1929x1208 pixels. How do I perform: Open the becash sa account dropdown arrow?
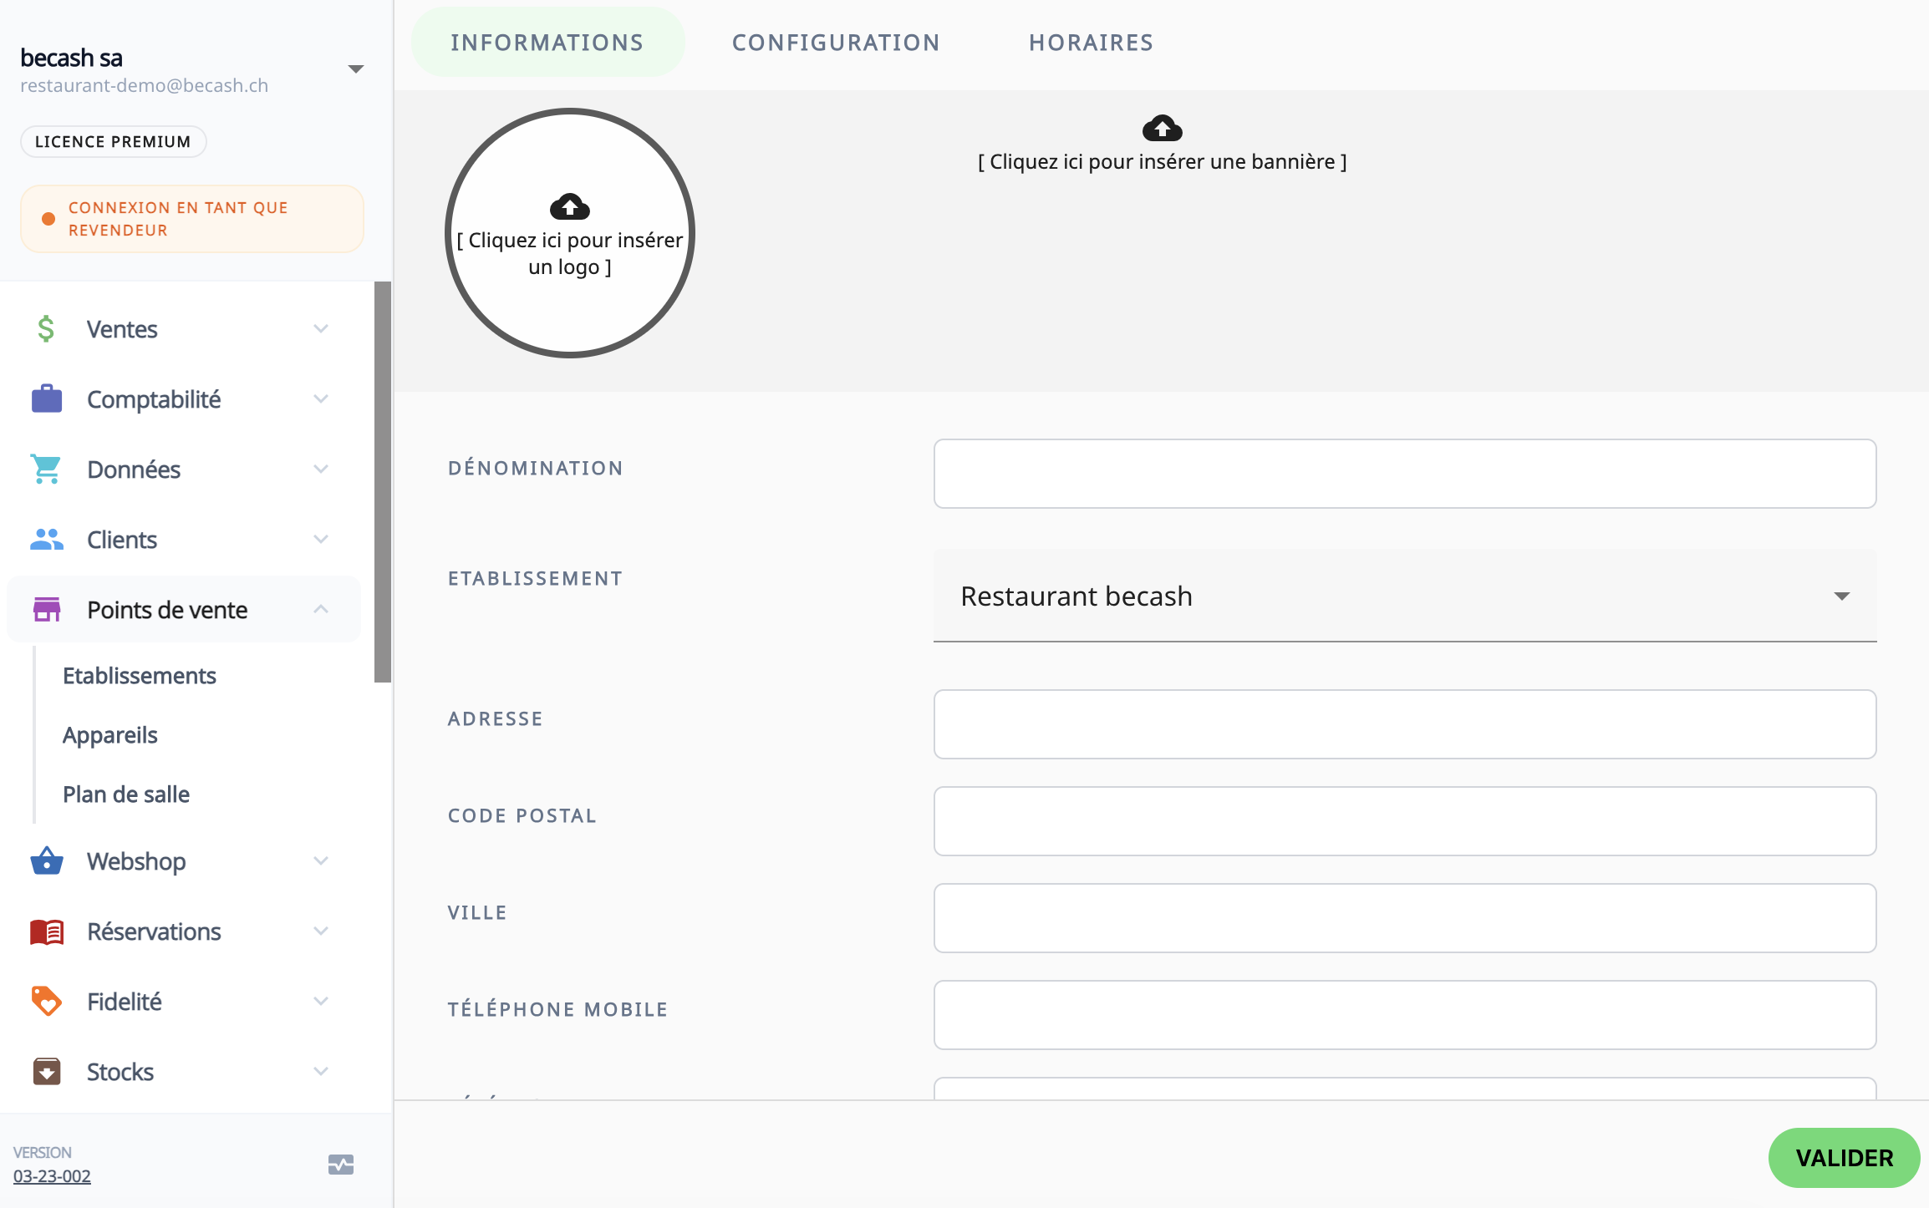[x=356, y=69]
